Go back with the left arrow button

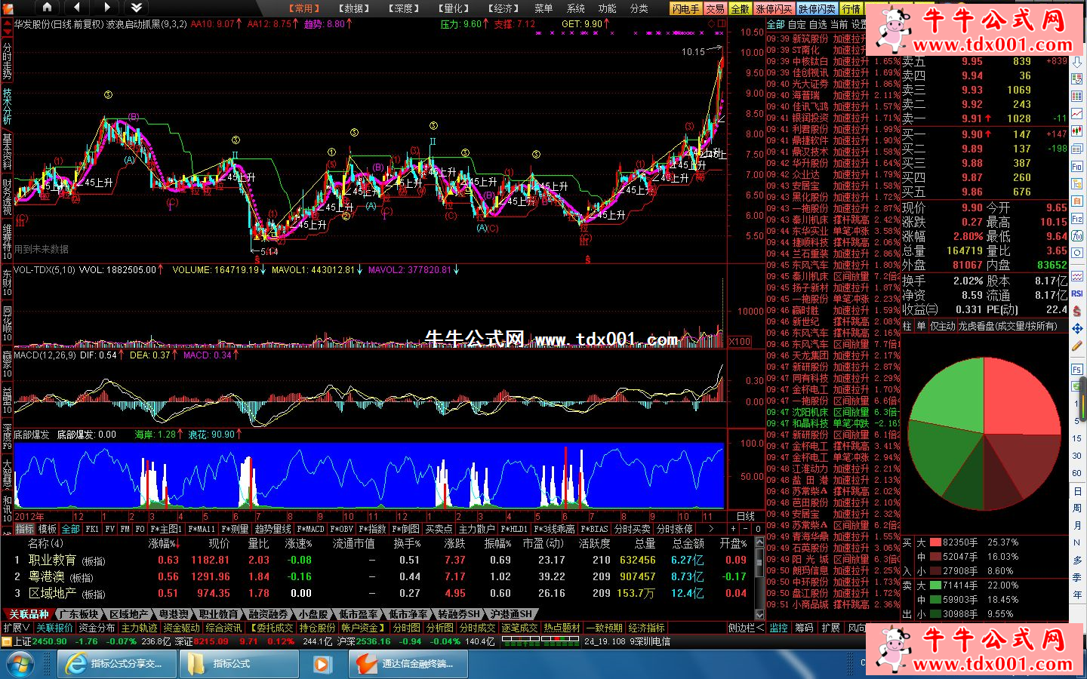click(x=77, y=8)
